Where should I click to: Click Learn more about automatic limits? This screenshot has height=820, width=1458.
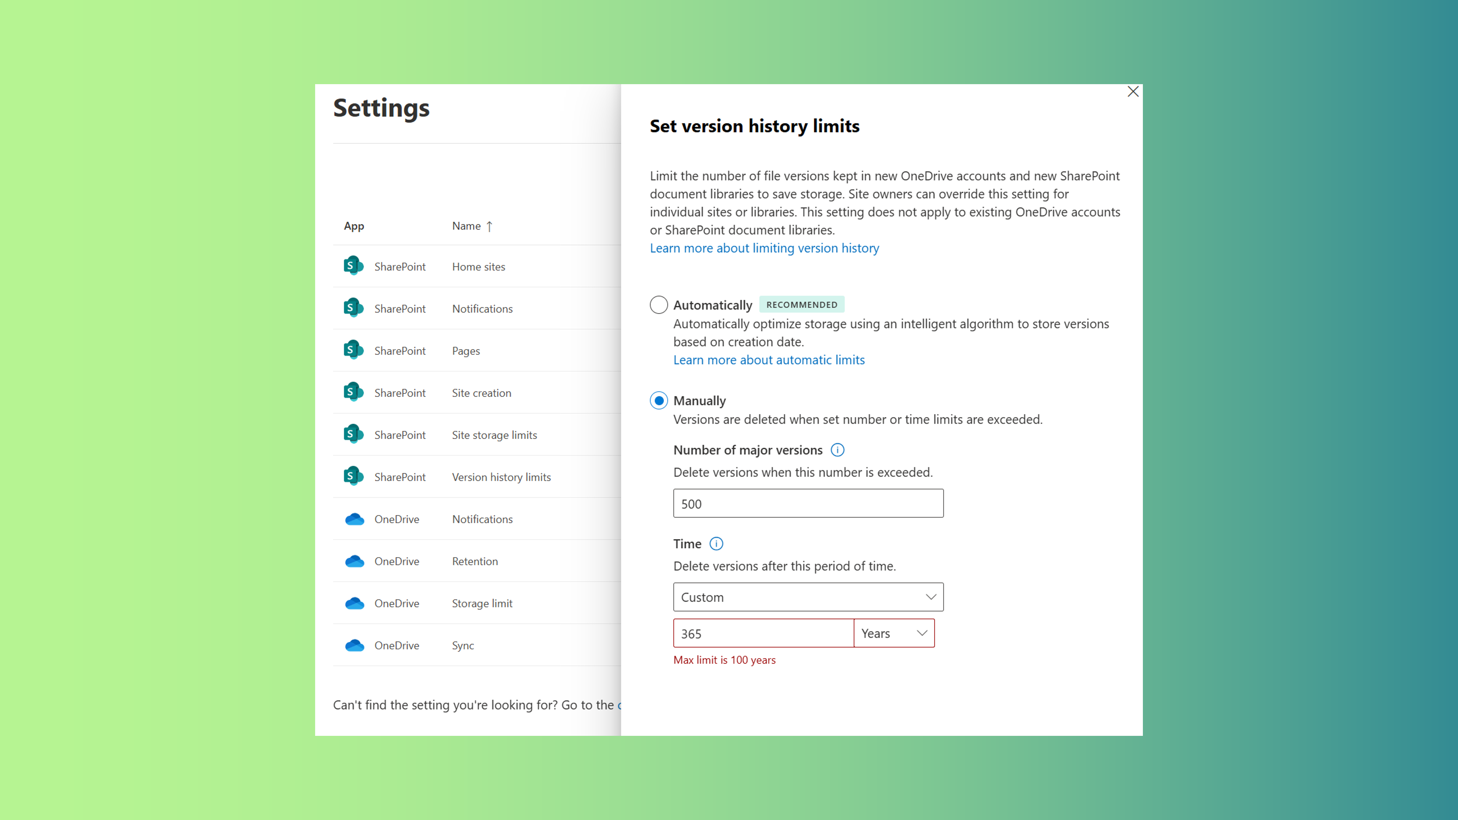pyautogui.click(x=769, y=360)
